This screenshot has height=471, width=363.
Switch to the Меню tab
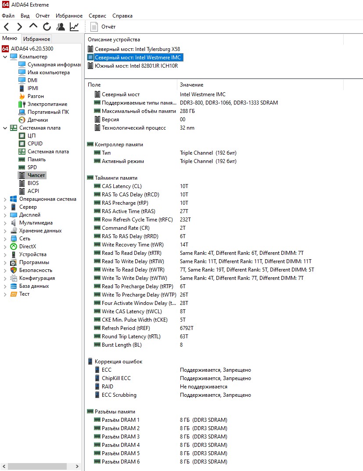tap(10, 38)
